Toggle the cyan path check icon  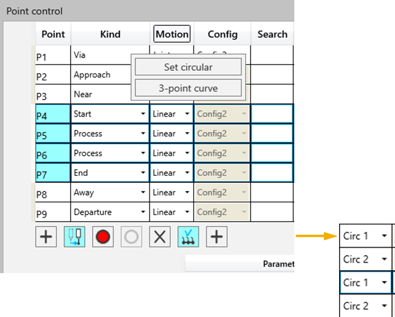point(188,237)
